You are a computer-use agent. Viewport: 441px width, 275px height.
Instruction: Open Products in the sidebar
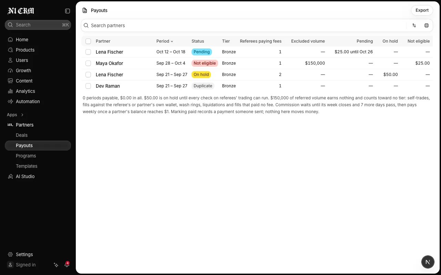point(38,50)
